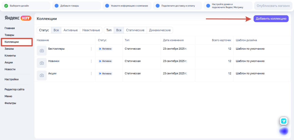Image resolution: width=294 pixels, height=140 pixels.
Task: Click the camera placeholder for Акции collection
Action: coord(42,75)
